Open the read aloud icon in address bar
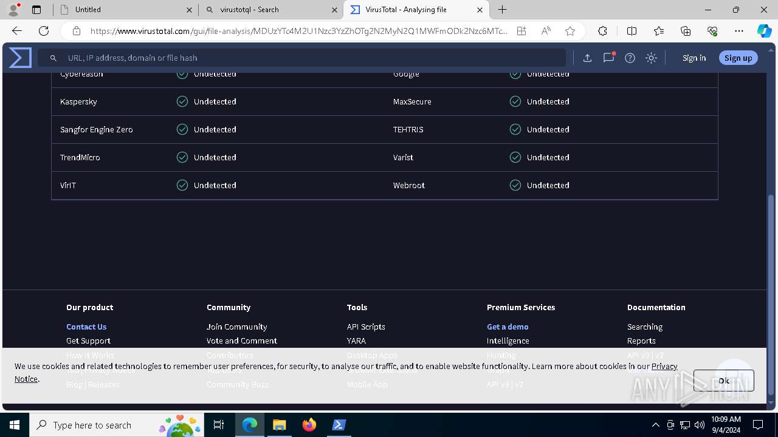The width and height of the screenshot is (778, 437). pyautogui.click(x=546, y=31)
